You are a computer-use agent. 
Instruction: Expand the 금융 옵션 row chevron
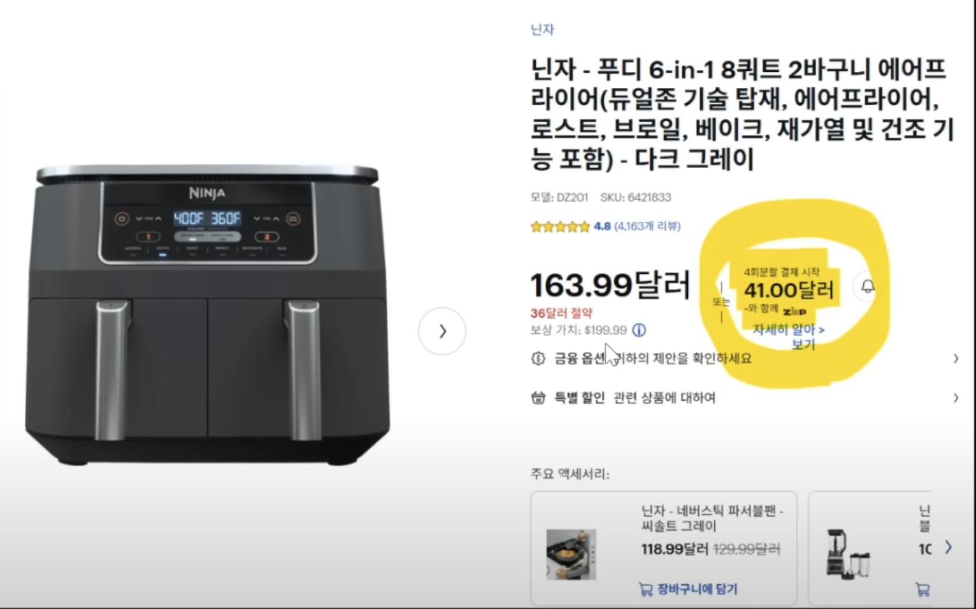click(x=956, y=359)
